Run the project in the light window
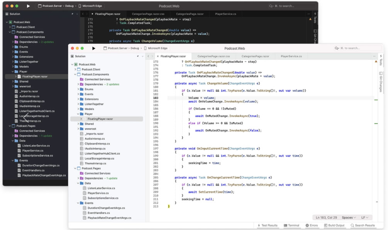Image resolution: width=388 pixels, height=230 pixels. [x=93, y=48]
